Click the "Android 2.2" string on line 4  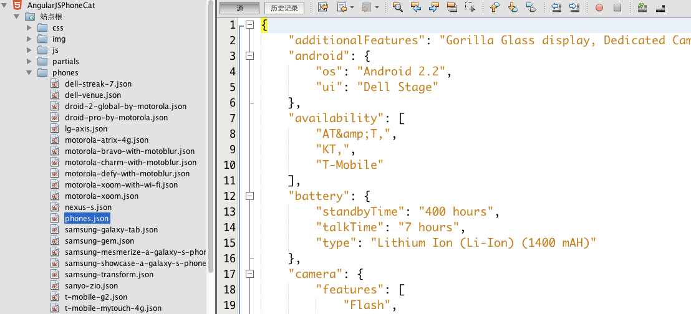point(401,72)
